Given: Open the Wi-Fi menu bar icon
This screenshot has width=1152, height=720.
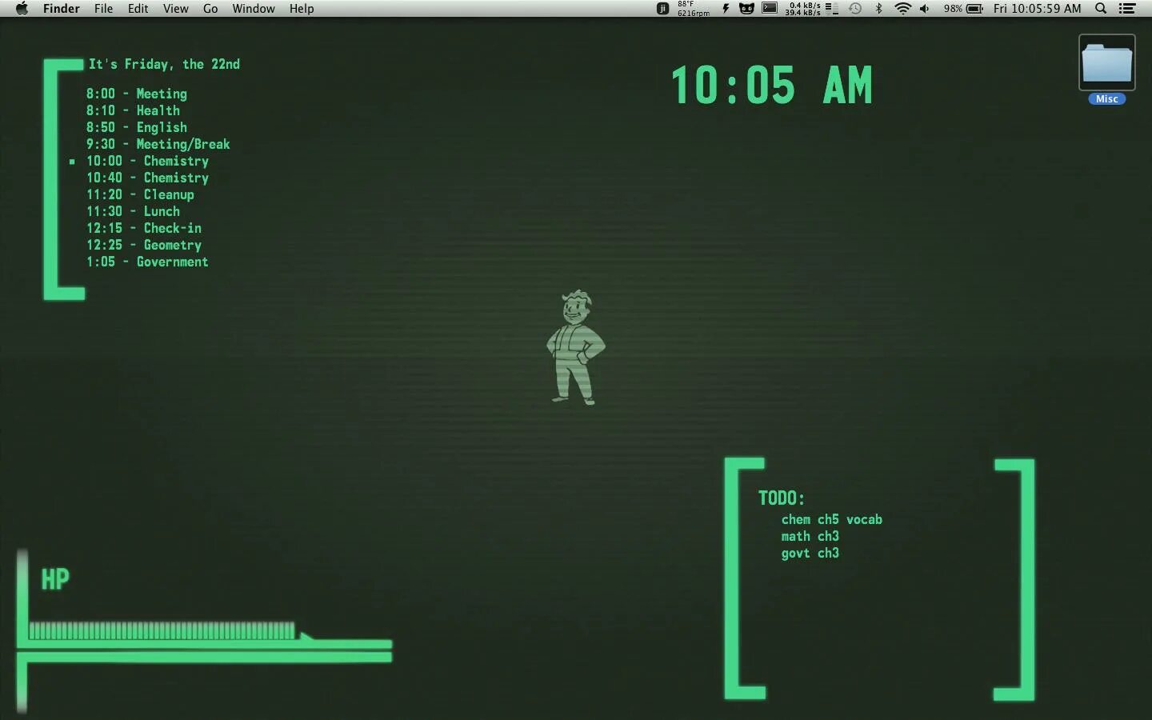Looking at the screenshot, I should (902, 9).
